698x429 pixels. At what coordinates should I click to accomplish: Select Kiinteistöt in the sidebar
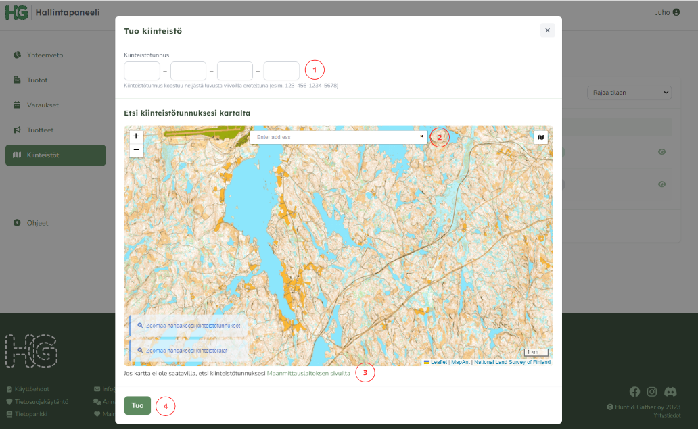click(x=55, y=155)
